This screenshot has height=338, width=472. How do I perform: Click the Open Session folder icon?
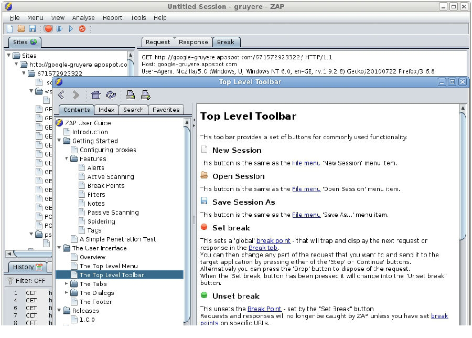pyautogui.click(x=21, y=29)
